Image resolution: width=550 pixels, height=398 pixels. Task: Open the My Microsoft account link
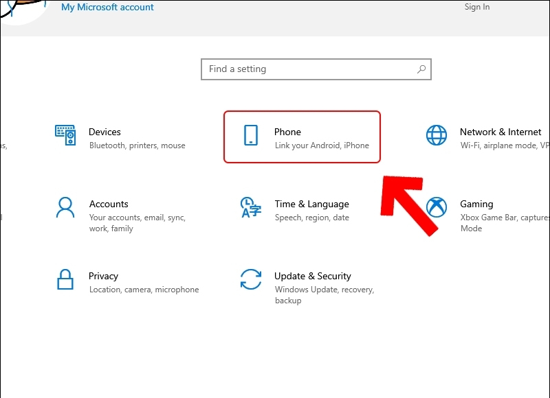point(107,8)
